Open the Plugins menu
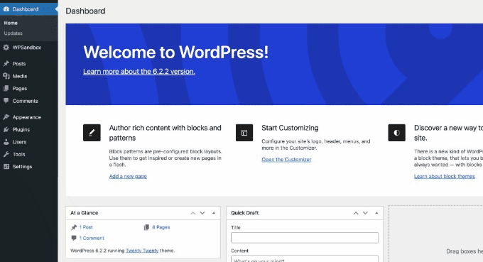Image resolution: width=483 pixels, height=262 pixels. point(28,130)
